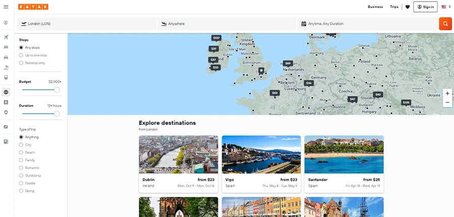Click the $36 price marker in Germany

click(309, 83)
